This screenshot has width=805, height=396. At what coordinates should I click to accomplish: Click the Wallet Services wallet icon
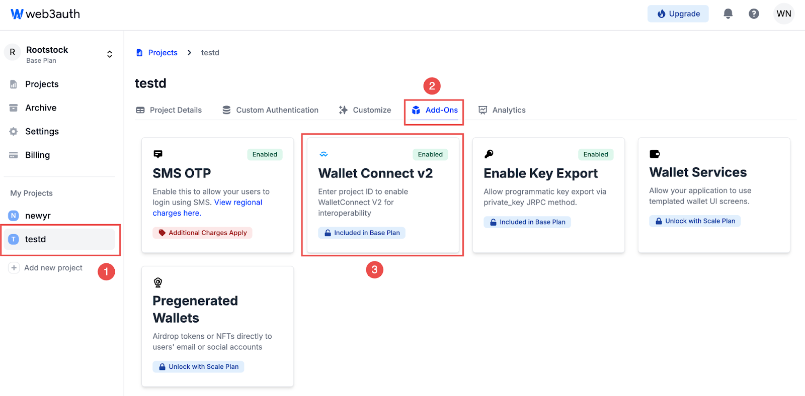click(654, 154)
